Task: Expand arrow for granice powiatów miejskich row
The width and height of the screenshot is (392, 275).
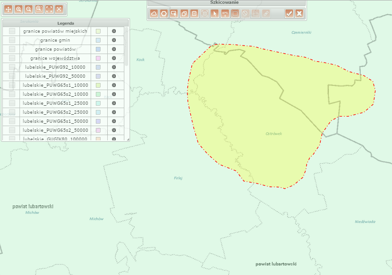Action: click(x=114, y=31)
